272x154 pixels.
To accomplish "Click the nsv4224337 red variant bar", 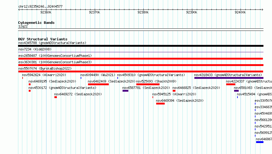I will (x=231, y=84).
